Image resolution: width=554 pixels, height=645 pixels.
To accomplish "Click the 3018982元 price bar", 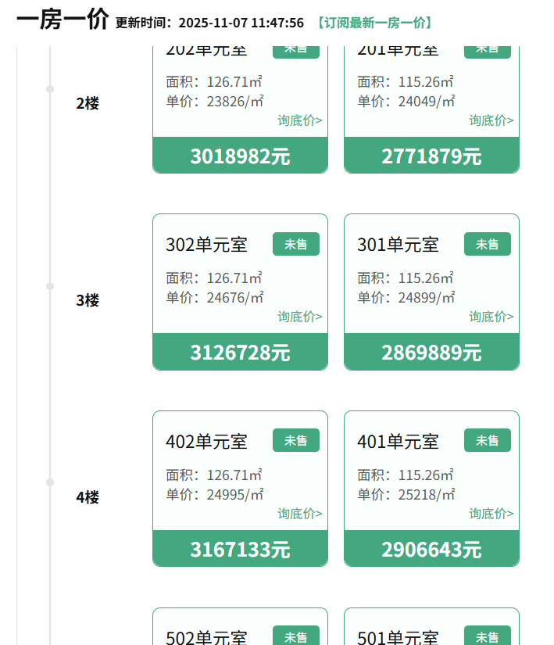I will click(240, 156).
